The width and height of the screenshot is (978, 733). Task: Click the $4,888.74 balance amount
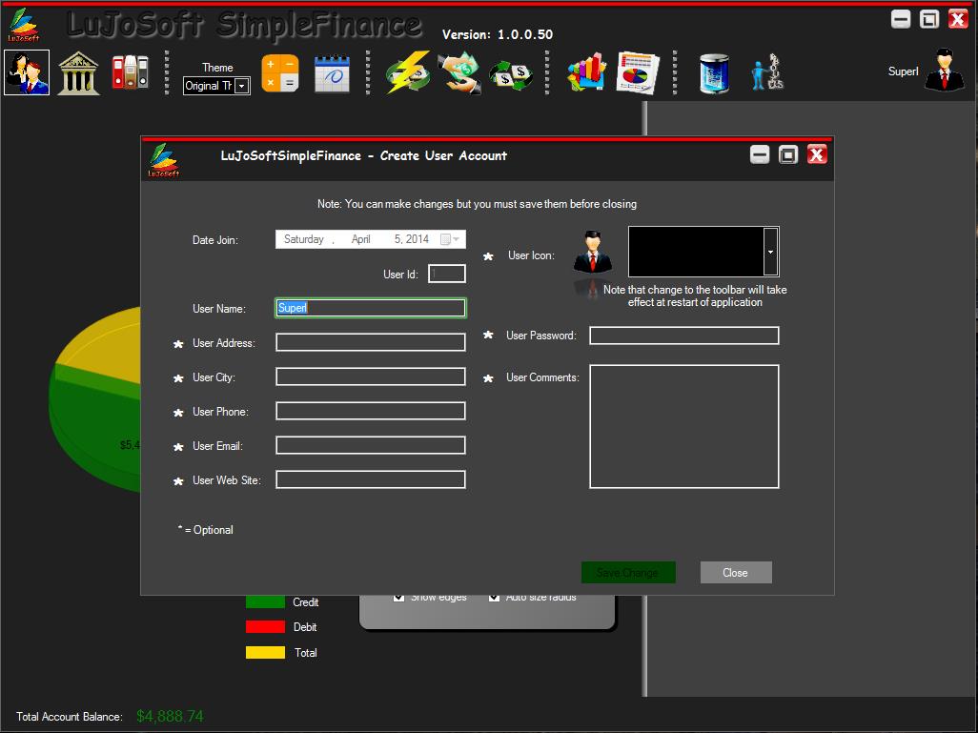point(170,716)
